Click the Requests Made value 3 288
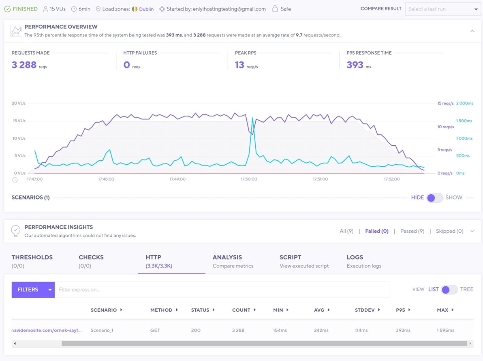 click(24, 65)
